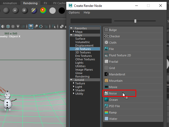Select the File texture node
Image resolution: width=169 pixels, height=127 pixels.
point(111,49)
